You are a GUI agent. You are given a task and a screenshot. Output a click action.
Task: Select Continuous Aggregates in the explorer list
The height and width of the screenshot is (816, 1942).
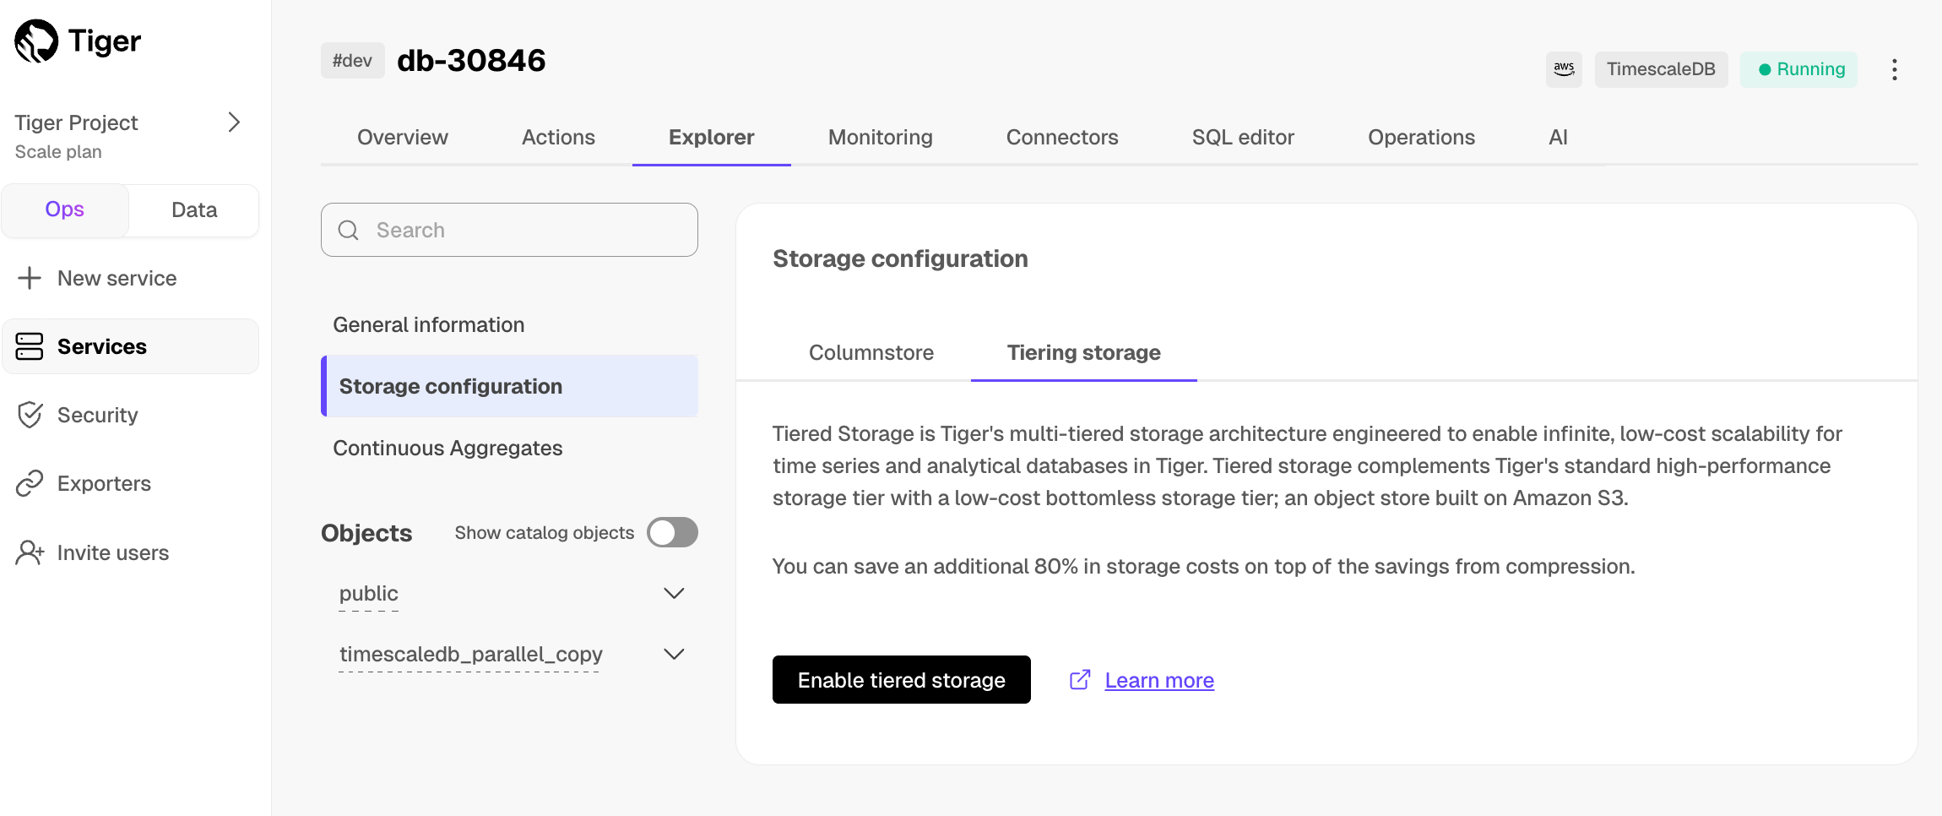point(448,448)
